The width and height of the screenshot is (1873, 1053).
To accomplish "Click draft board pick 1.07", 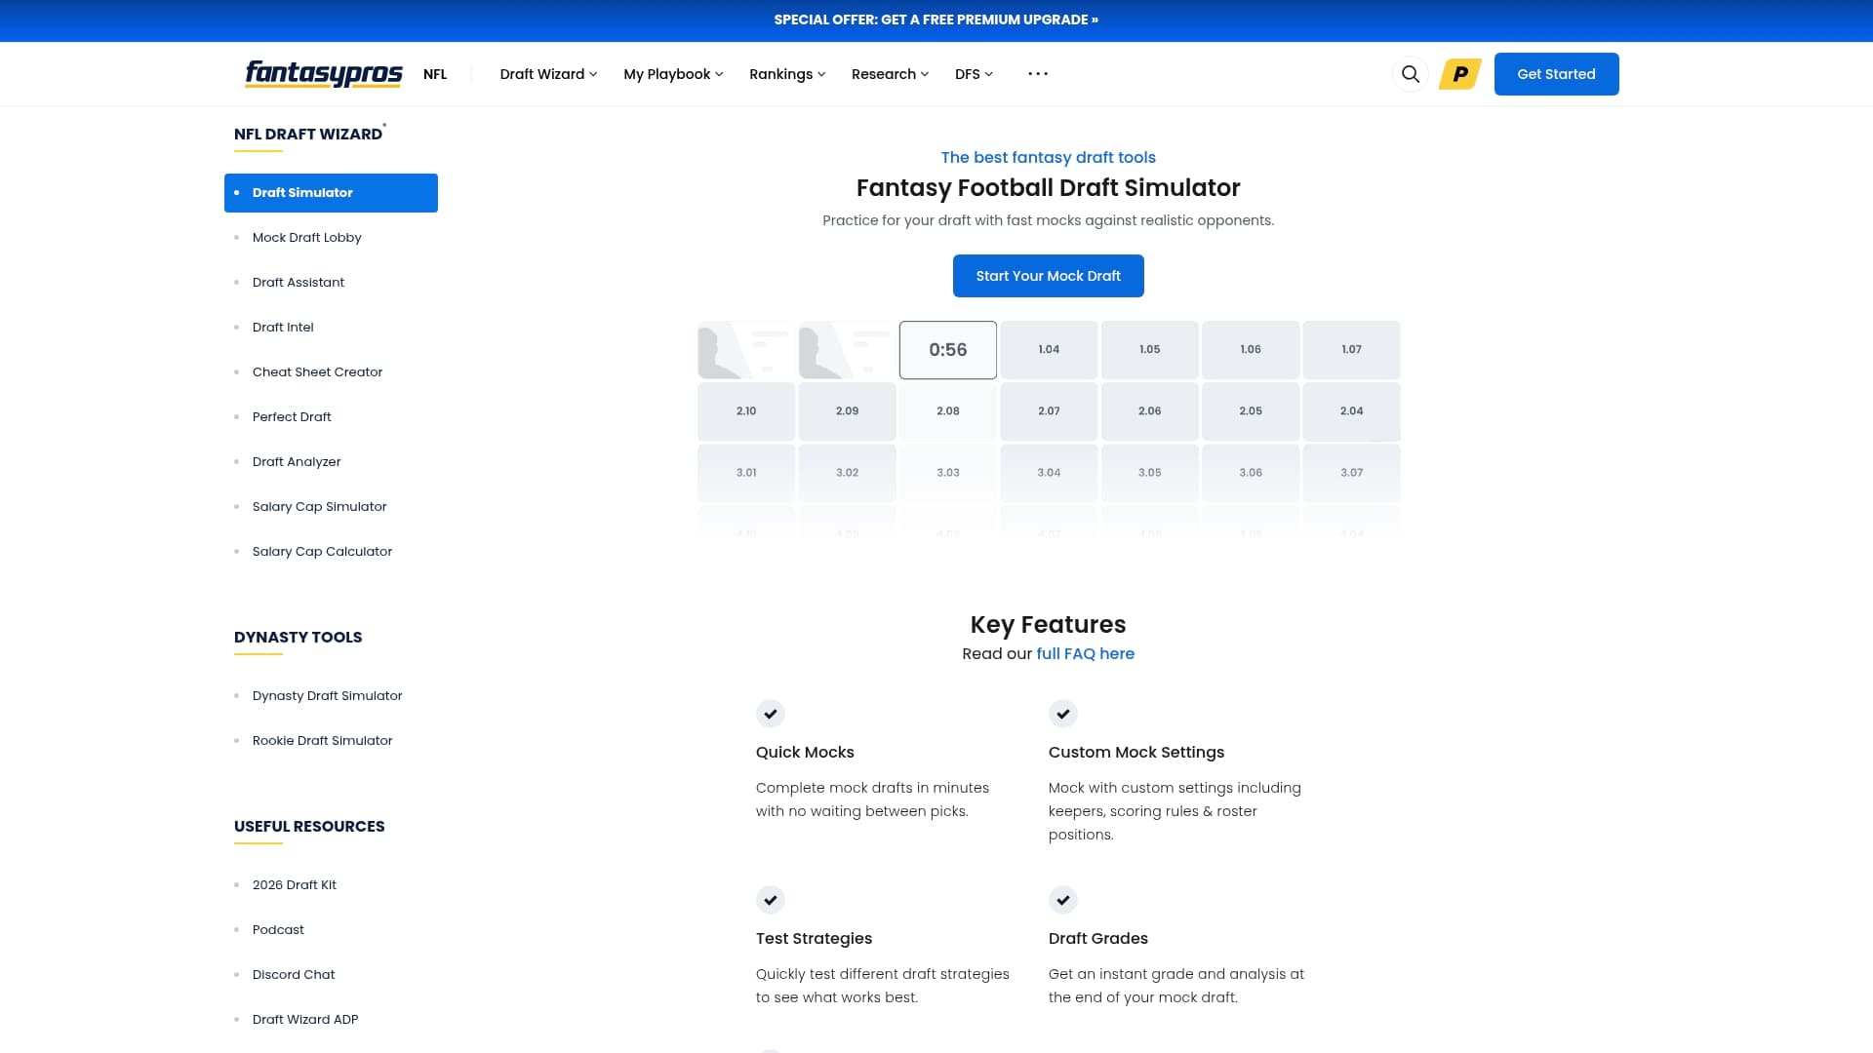I will coord(1351,350).
